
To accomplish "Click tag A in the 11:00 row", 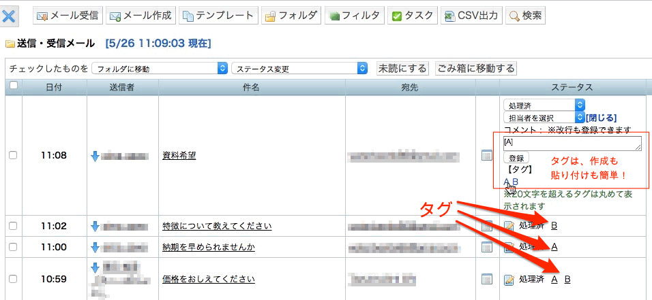I will coord(554,248).
